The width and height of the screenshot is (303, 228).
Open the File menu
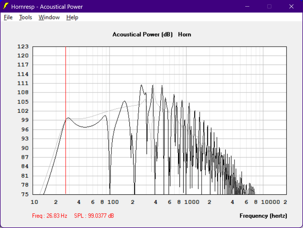tap(8, 17)
